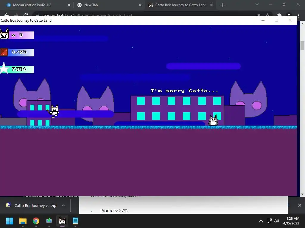This screenshot has height=228, width=305.
Task: Open the Windows Start menu
Action: tap(10, 221)
